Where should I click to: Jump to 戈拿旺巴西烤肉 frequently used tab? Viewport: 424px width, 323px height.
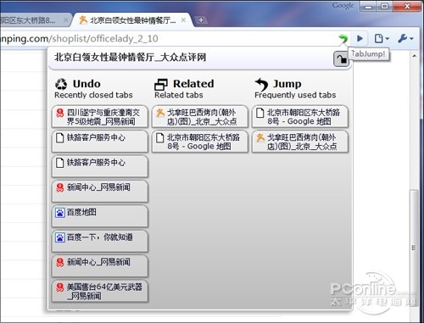(300, 142)
